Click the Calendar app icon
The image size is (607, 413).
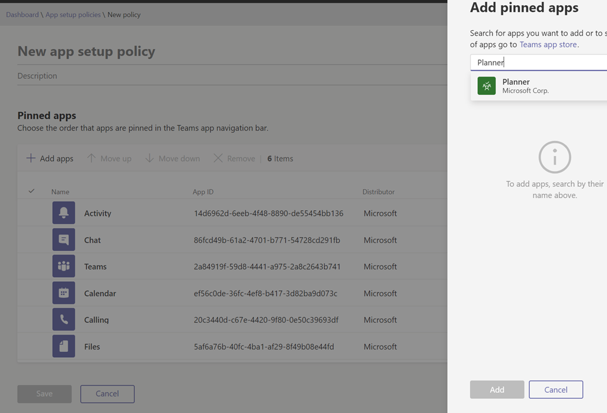point(63,293)
